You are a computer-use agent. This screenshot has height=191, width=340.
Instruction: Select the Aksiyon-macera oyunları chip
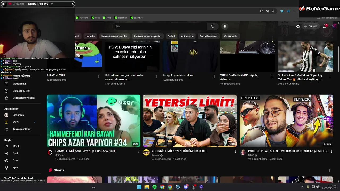(x=148, y=36)
